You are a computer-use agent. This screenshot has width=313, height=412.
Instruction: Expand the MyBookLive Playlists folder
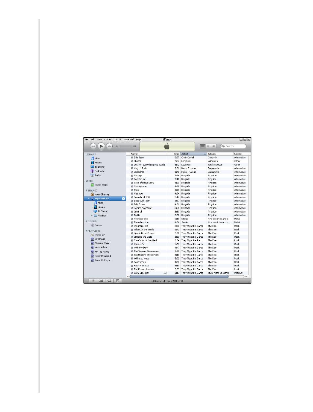coord(92,216)
